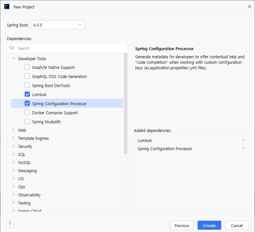This screenshot has width=255, height=232.
Task: Click the GraphQL DGS Code Generation label
Action: tap(59, 77)
